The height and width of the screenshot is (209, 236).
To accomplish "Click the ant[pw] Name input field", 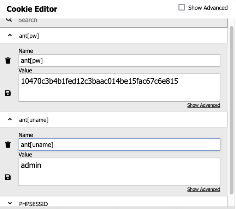I will (x=119, y=60).
